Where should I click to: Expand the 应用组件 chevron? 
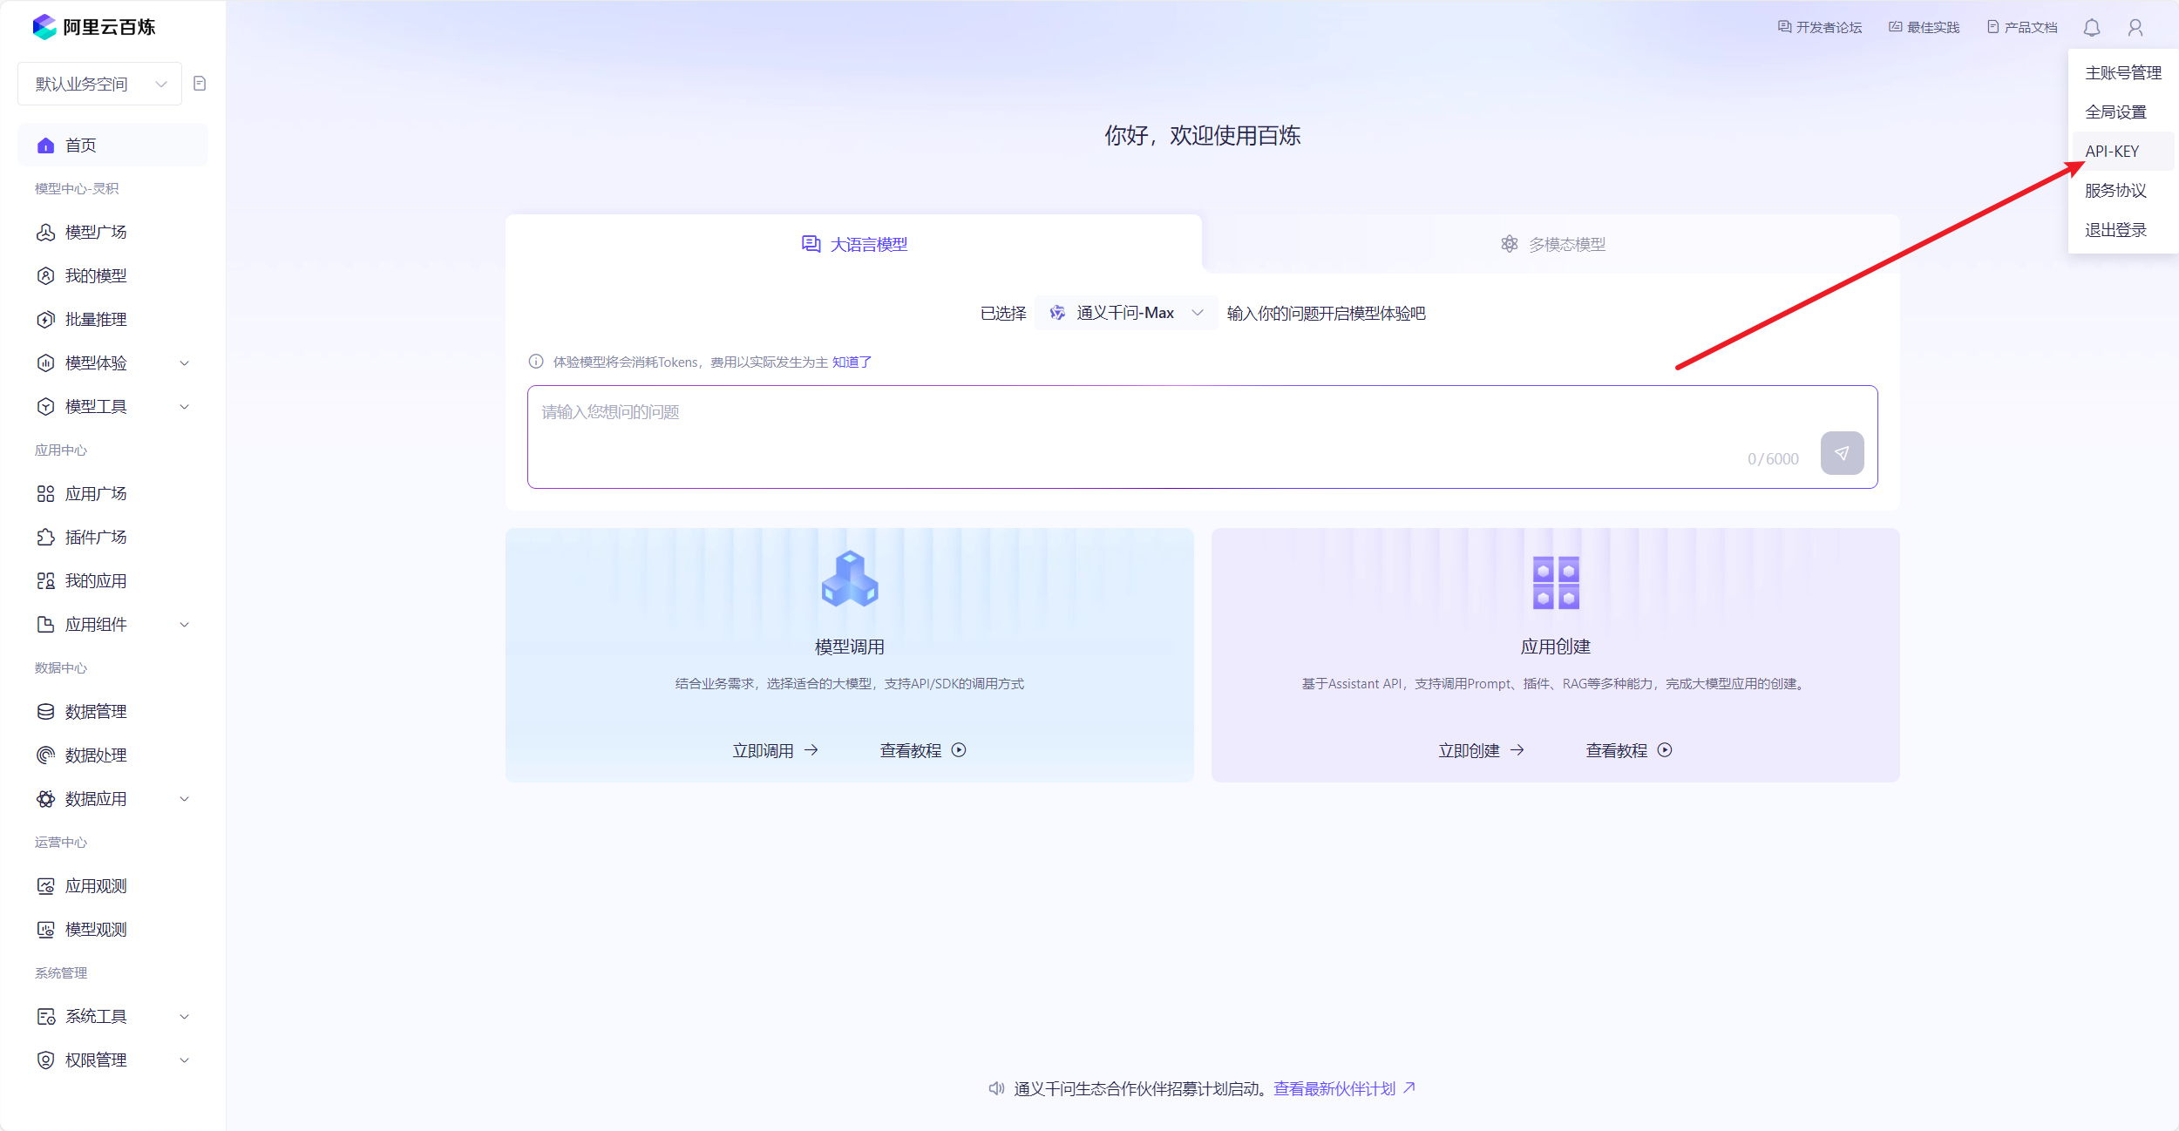[185, 624]
